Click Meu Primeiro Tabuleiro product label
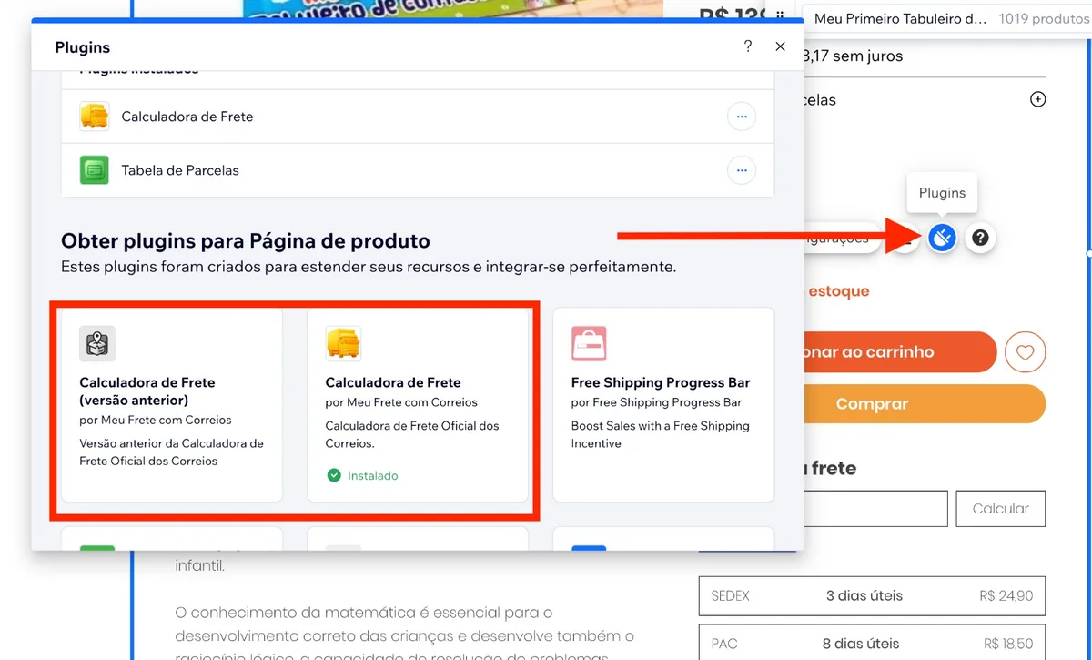The width and height of the screenshot is (1092, 660). (900, 18)
